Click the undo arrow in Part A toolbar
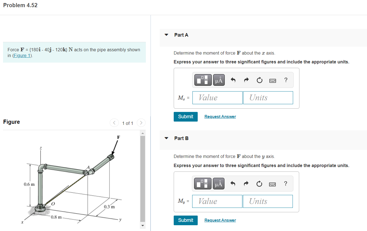Viewport: 367px width, 231px height. (x=233, y=80)
